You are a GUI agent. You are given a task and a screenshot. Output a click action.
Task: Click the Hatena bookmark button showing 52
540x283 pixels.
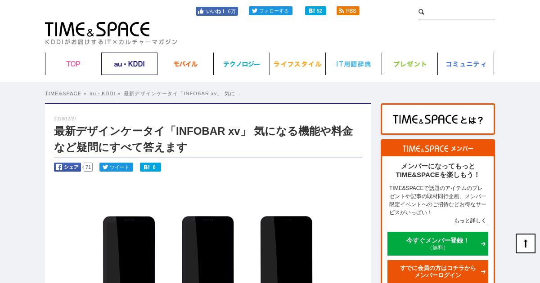click(x=315, y=11)
